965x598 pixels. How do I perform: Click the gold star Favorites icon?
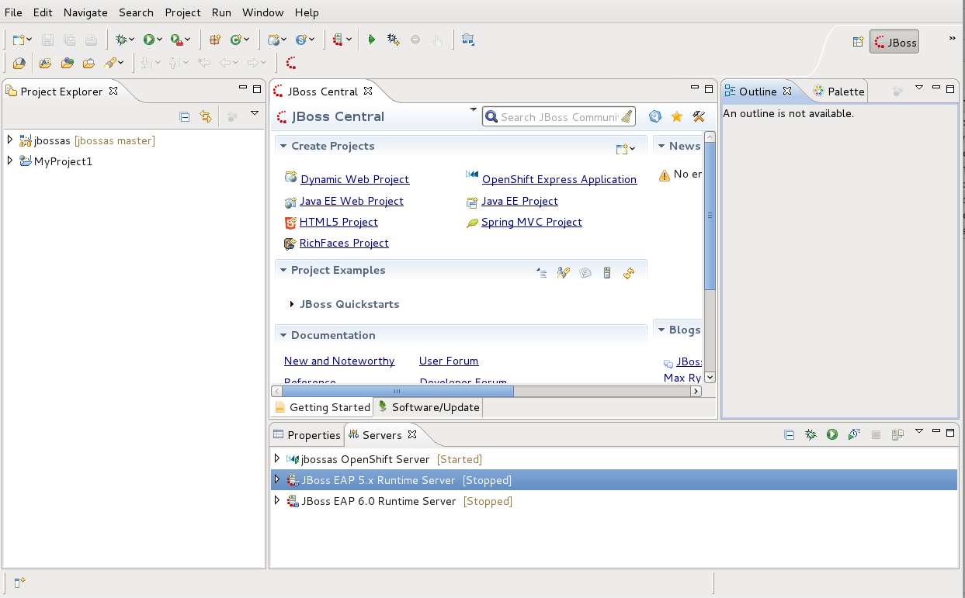click(x=677, y=116)
